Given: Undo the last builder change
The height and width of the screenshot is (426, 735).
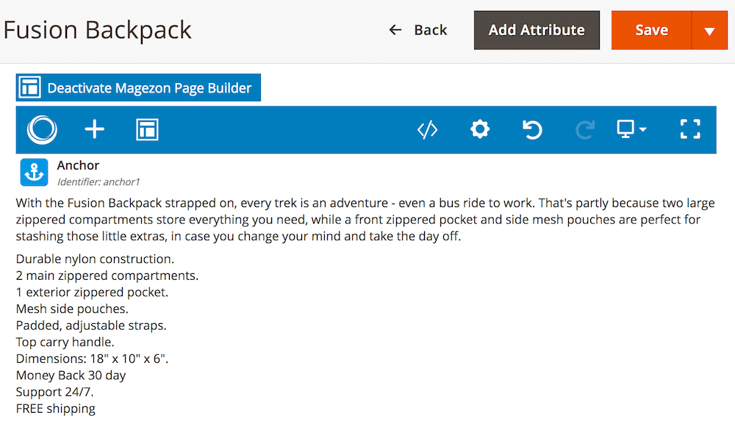Looking at the screenshot, I should [x=532, y=130].
